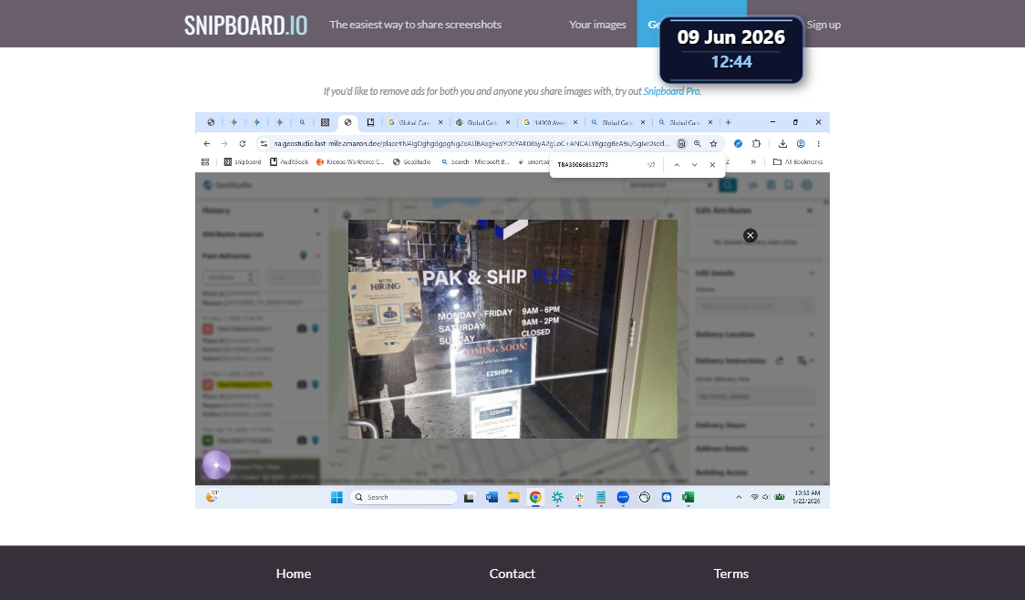Expand the Attributes sources section
This screenshot has height=600, width=1025.
(318, 234)
